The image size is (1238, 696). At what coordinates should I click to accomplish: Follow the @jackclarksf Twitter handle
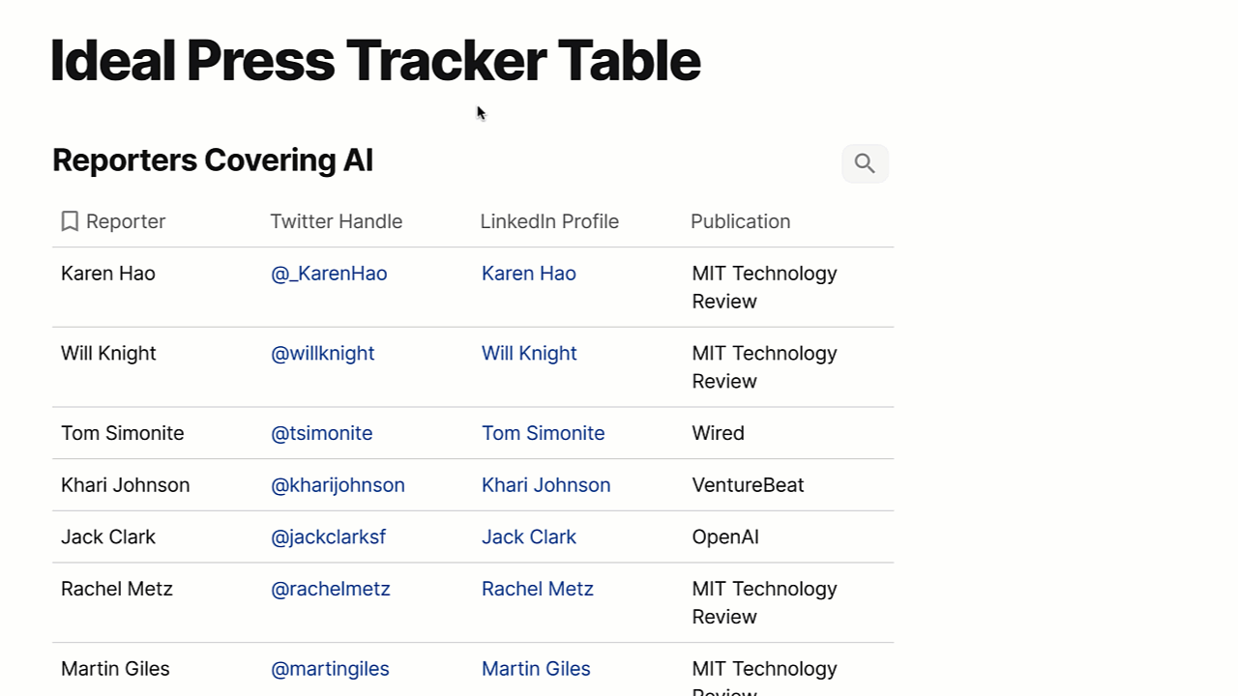329,537
